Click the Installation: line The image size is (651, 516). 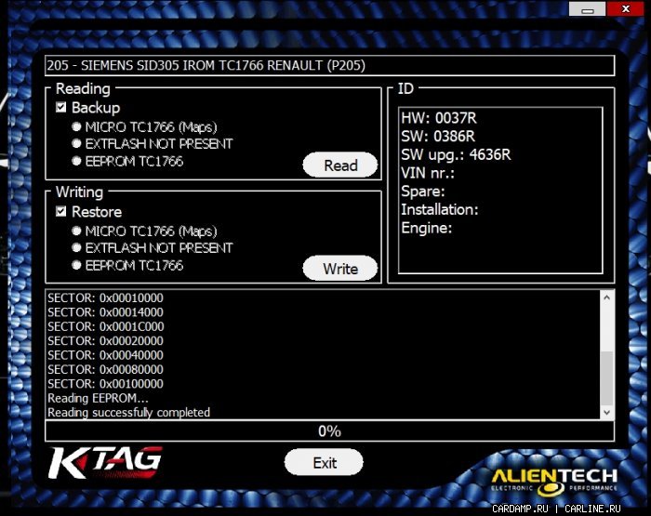coord(440,209)
